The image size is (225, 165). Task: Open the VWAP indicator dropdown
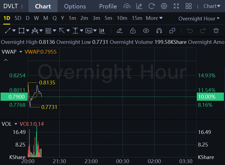point(21,52)
